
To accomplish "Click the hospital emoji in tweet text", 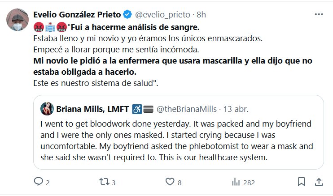I will click(50, 26).
